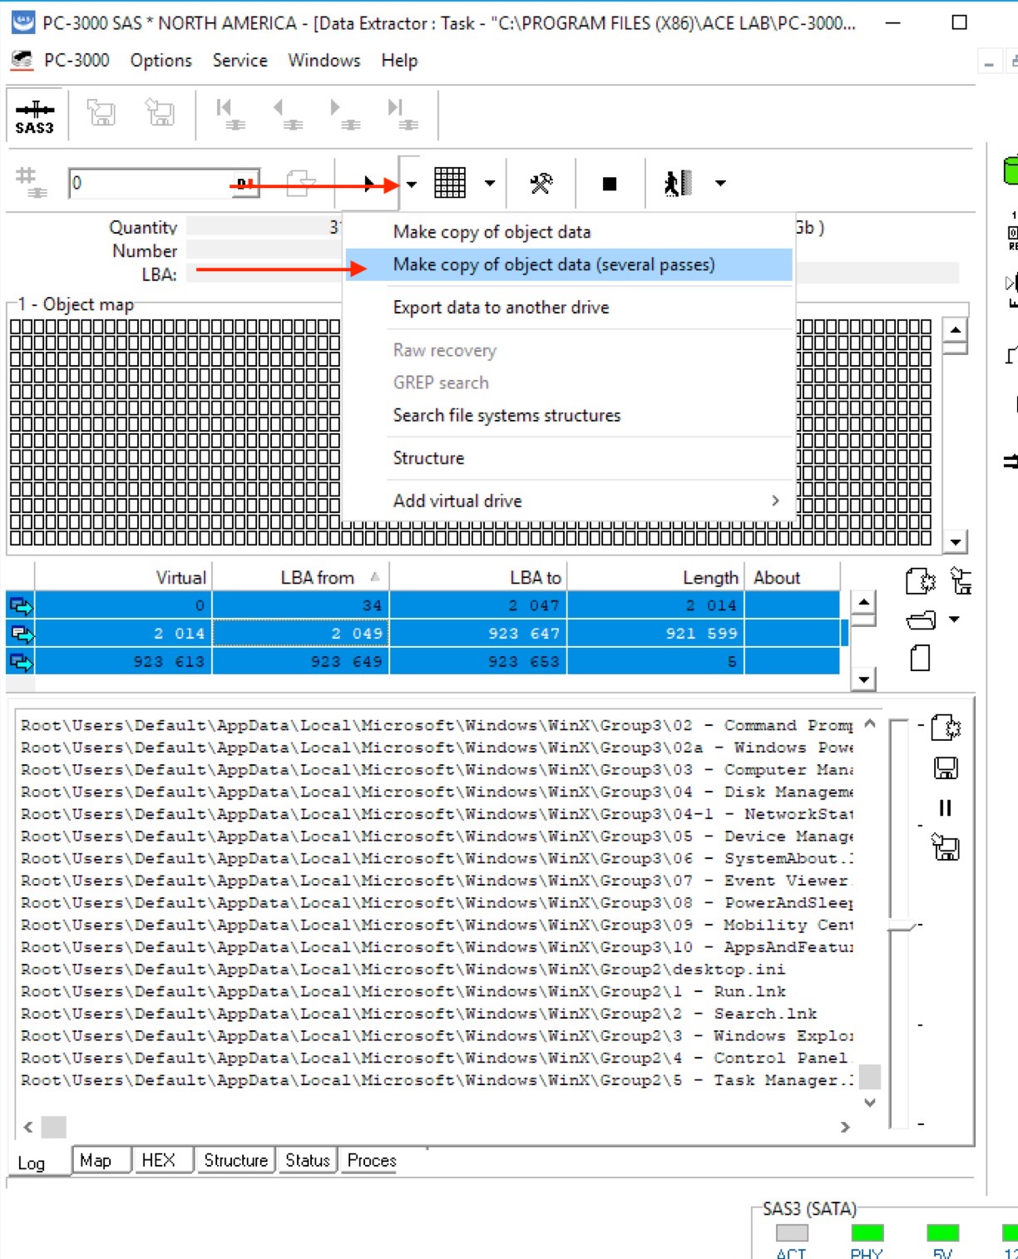
Task: Click the stop (black square) toolbar icon
Action: click(610, 184)
